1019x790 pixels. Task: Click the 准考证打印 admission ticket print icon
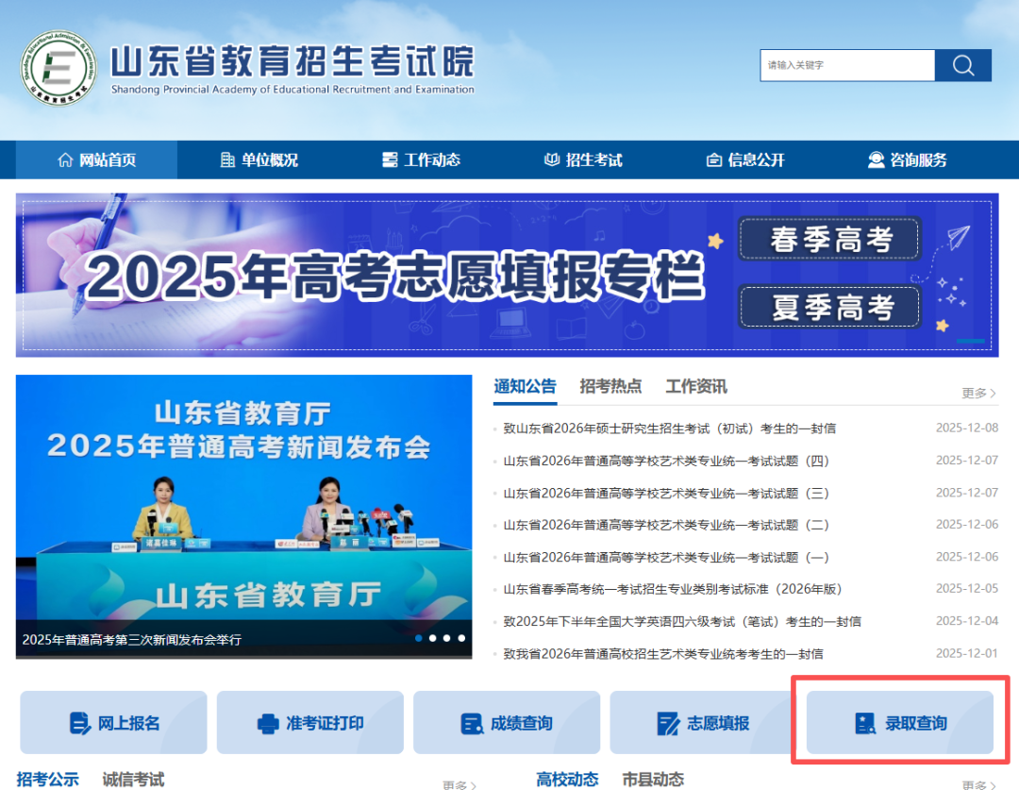[x=309, y=722]
